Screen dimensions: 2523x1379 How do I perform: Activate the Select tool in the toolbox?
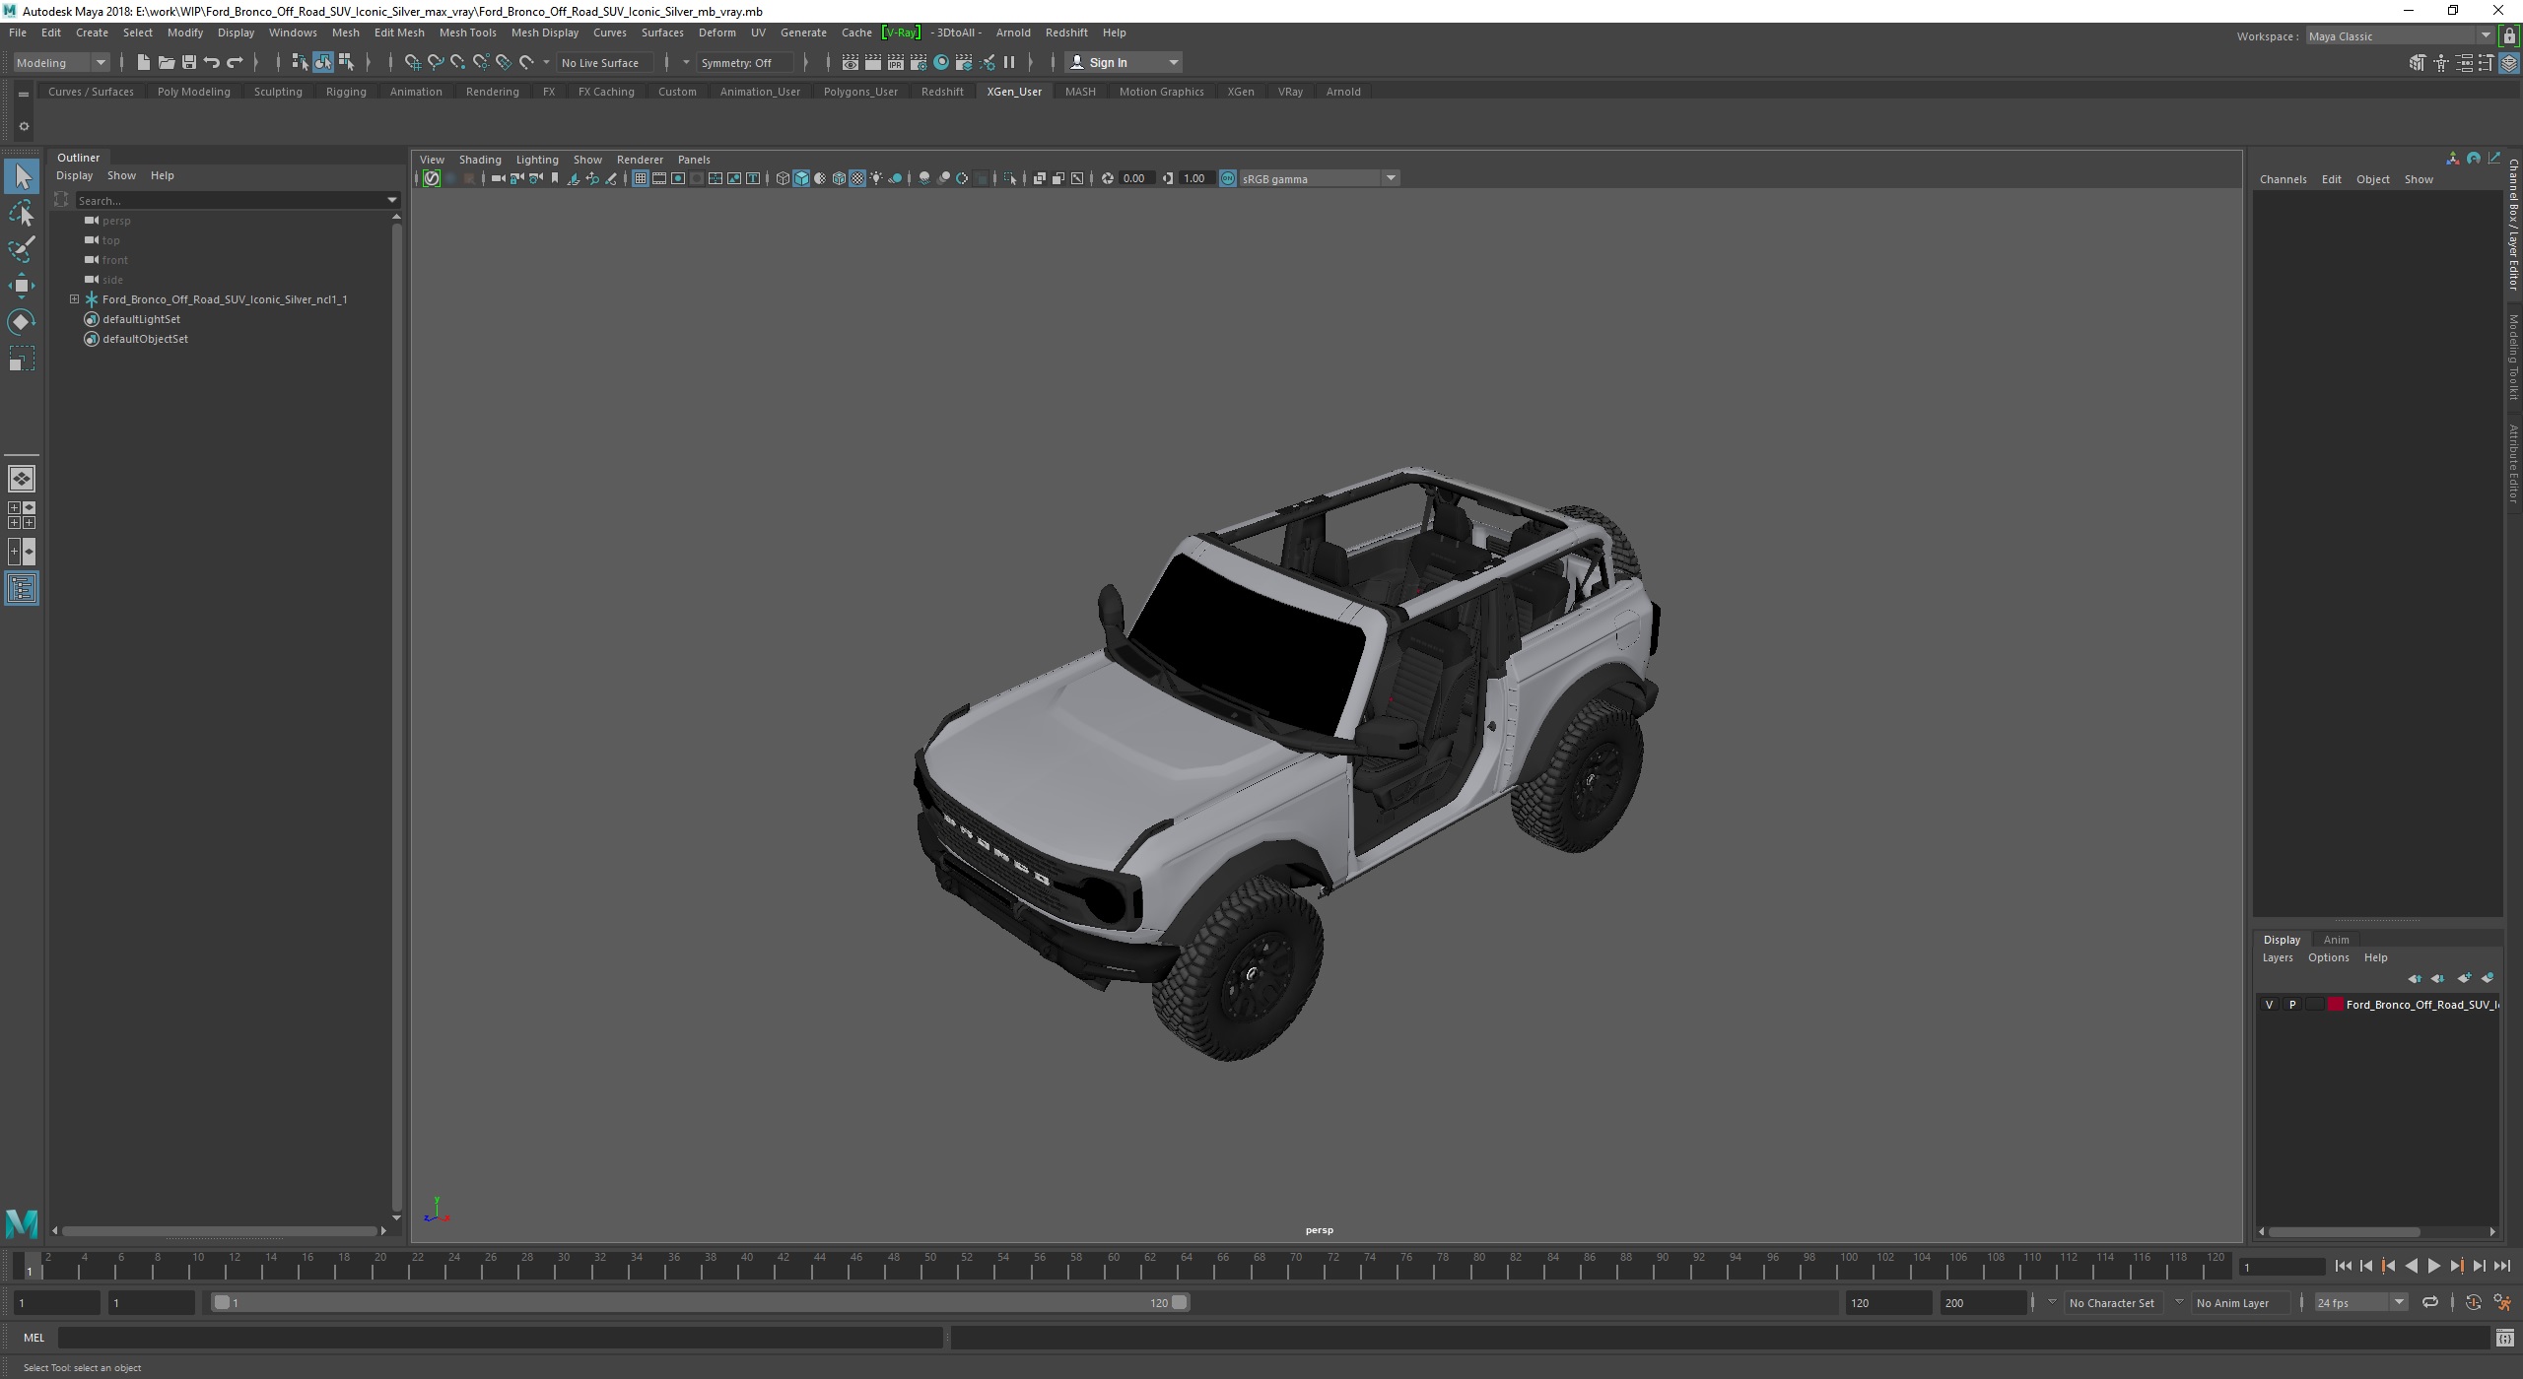tap(22, 177)
